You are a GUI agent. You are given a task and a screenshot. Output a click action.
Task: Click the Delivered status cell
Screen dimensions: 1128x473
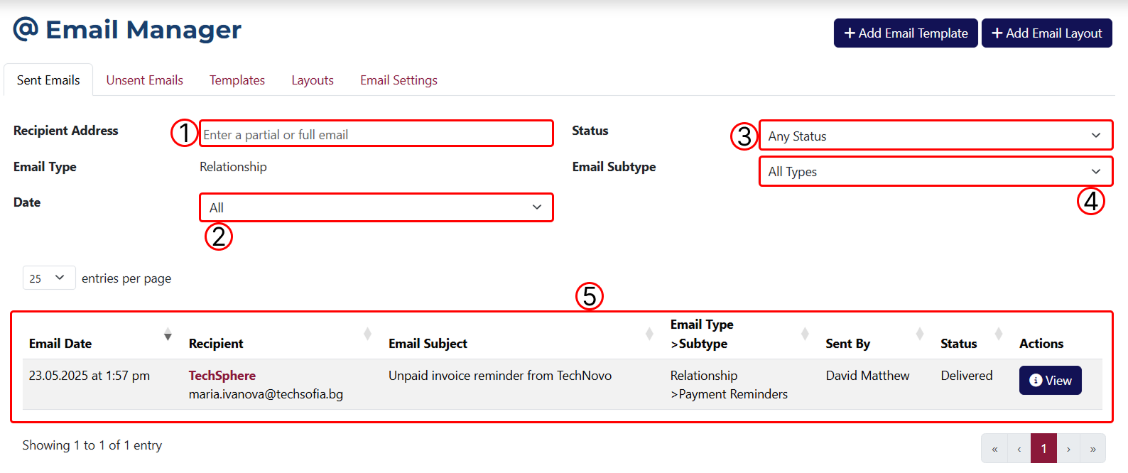[967, 375]
